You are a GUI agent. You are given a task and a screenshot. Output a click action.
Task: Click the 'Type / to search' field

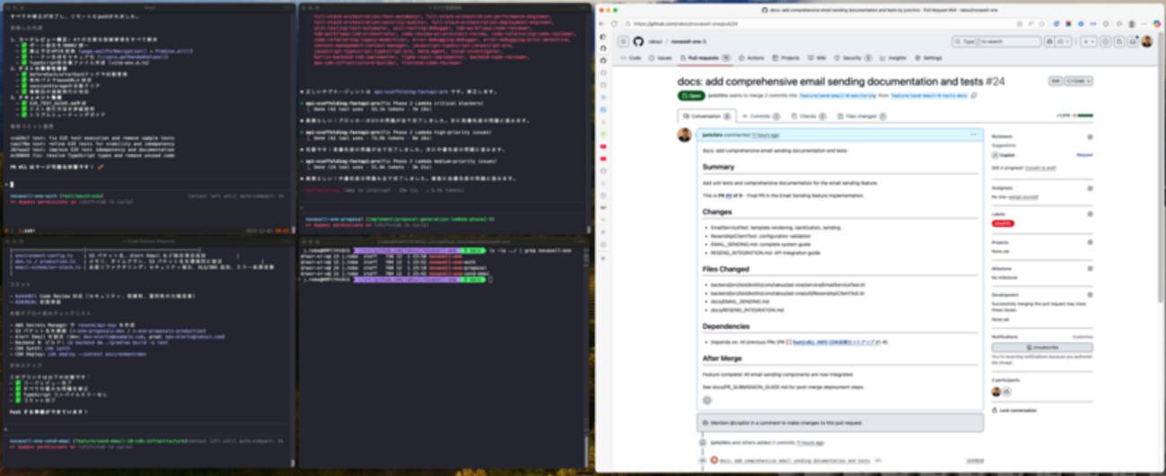[x=995, y=42]
